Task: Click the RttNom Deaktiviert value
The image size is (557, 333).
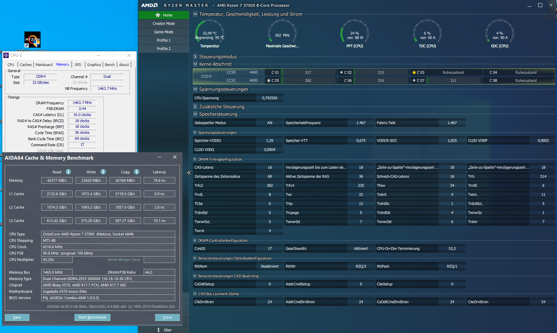Action: pos(270,266)
